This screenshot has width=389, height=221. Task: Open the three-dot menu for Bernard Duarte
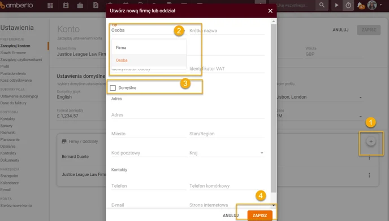click(369, 157)
